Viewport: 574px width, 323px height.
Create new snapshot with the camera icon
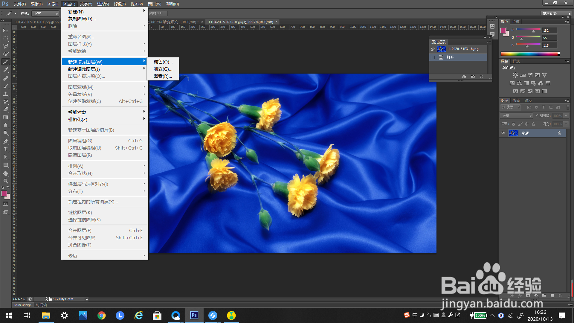click(473, 77)
